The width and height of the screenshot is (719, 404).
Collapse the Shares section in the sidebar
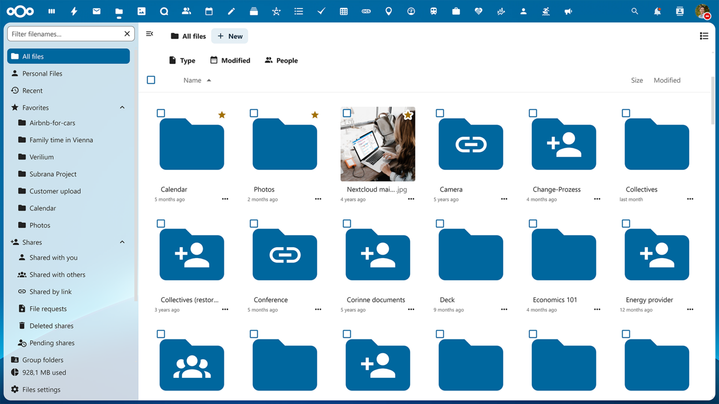click(x=122, y=242)
